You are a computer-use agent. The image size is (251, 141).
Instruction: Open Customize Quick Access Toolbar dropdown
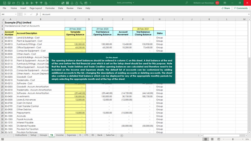(90, 3)
